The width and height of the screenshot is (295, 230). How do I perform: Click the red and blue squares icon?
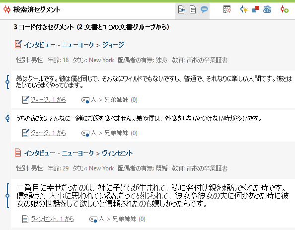[x=256, y=9]
